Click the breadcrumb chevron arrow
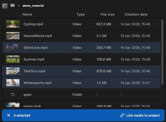The width and height of the screenshot is (166, 122). [x=19, y=6]
